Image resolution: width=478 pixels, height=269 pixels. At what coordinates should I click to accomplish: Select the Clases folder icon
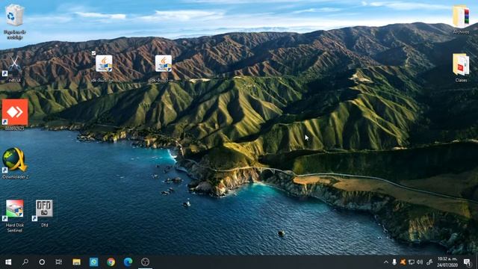pyautogui.click(x=461, y=64)
